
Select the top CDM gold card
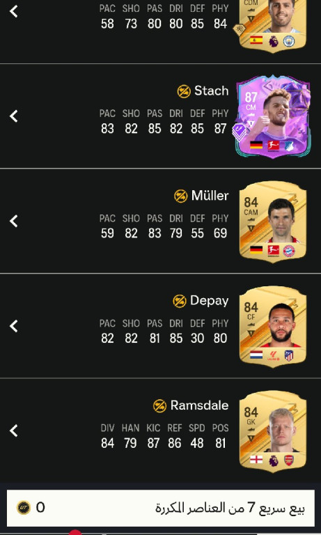coord(273,26)
